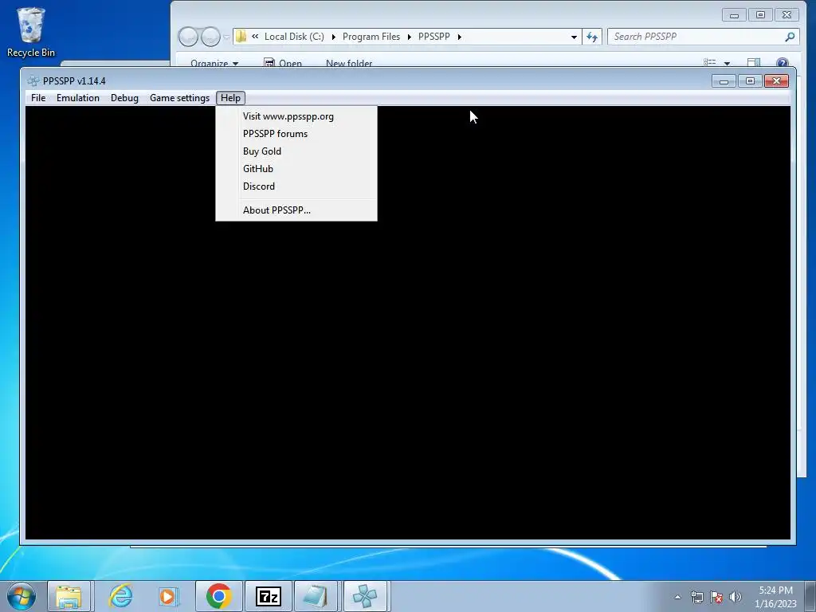Open Google Chrome from taskbar
This screenshot has height=612, width=816.
tap(218, 596)
